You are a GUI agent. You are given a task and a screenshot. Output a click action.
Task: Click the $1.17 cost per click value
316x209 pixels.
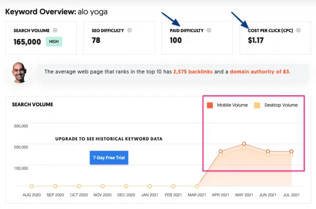pyautogui.click(x=256, y=41)
